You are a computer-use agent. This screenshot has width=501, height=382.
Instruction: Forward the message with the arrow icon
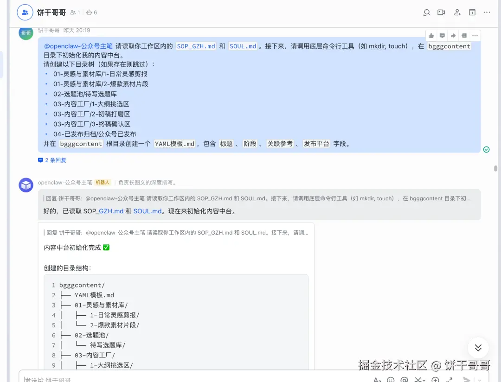point(453,36)
